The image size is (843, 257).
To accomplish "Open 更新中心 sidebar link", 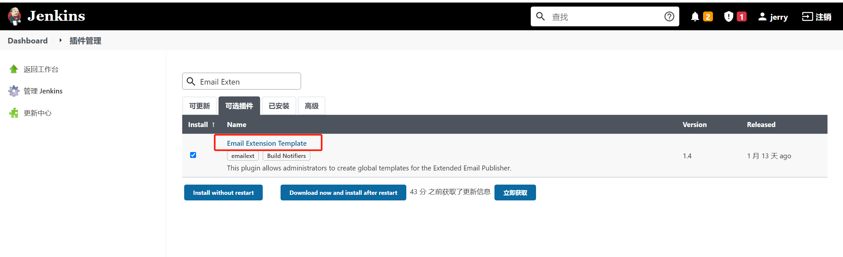I will [x=38, y=113].
